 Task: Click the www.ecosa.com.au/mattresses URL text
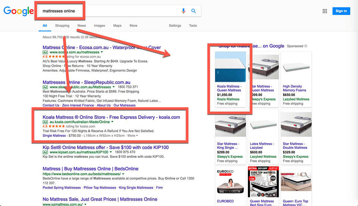tap(75, 52)
